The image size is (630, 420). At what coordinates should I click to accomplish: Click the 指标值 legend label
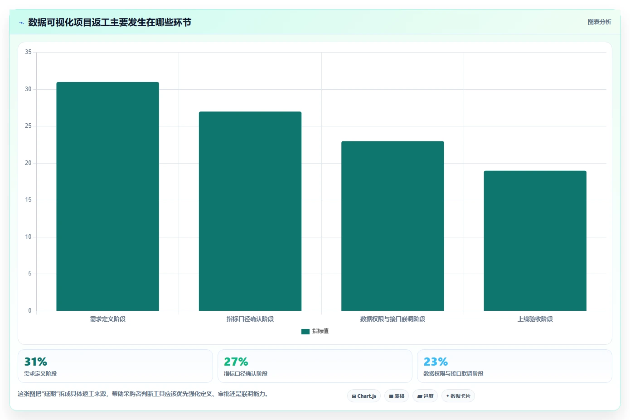click(320, 331)
